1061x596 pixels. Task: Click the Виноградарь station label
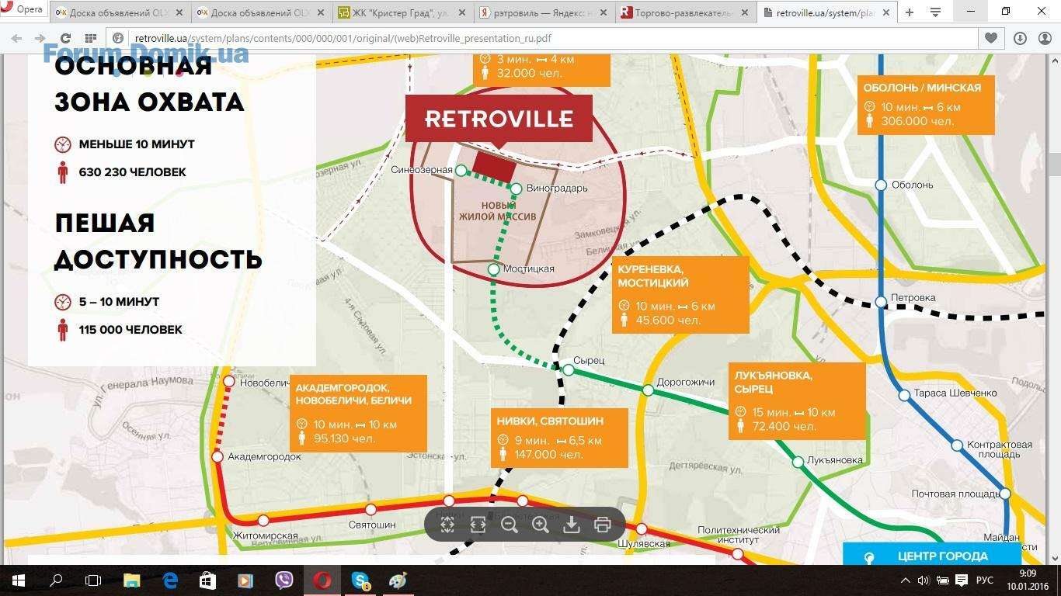point(557,188)
